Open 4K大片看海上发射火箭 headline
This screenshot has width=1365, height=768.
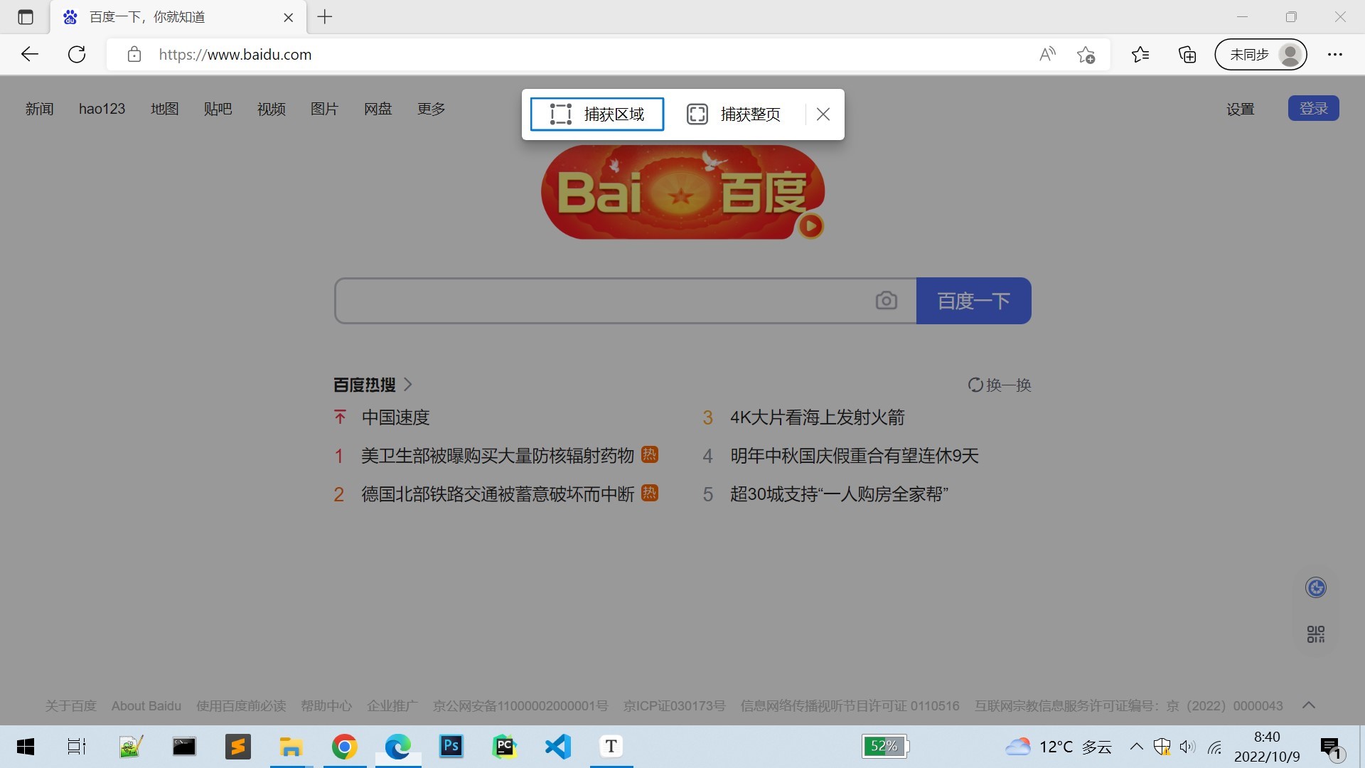(818, 417)
